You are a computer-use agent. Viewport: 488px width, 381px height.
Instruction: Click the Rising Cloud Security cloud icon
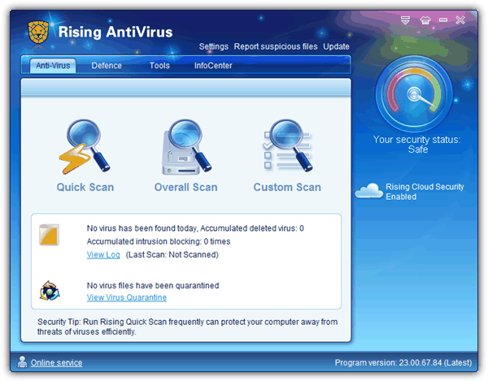point(368,190)
